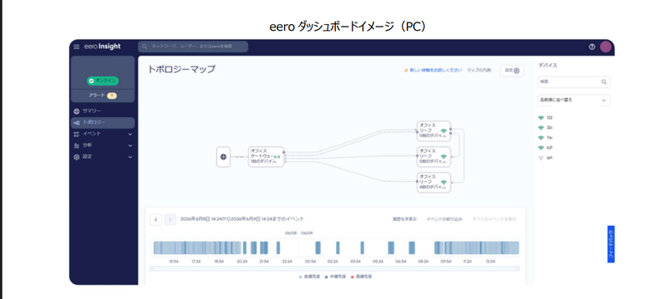Click wifi icon on top オフィス リーフ node
The image size is (665, 299).
coord(444,131)
